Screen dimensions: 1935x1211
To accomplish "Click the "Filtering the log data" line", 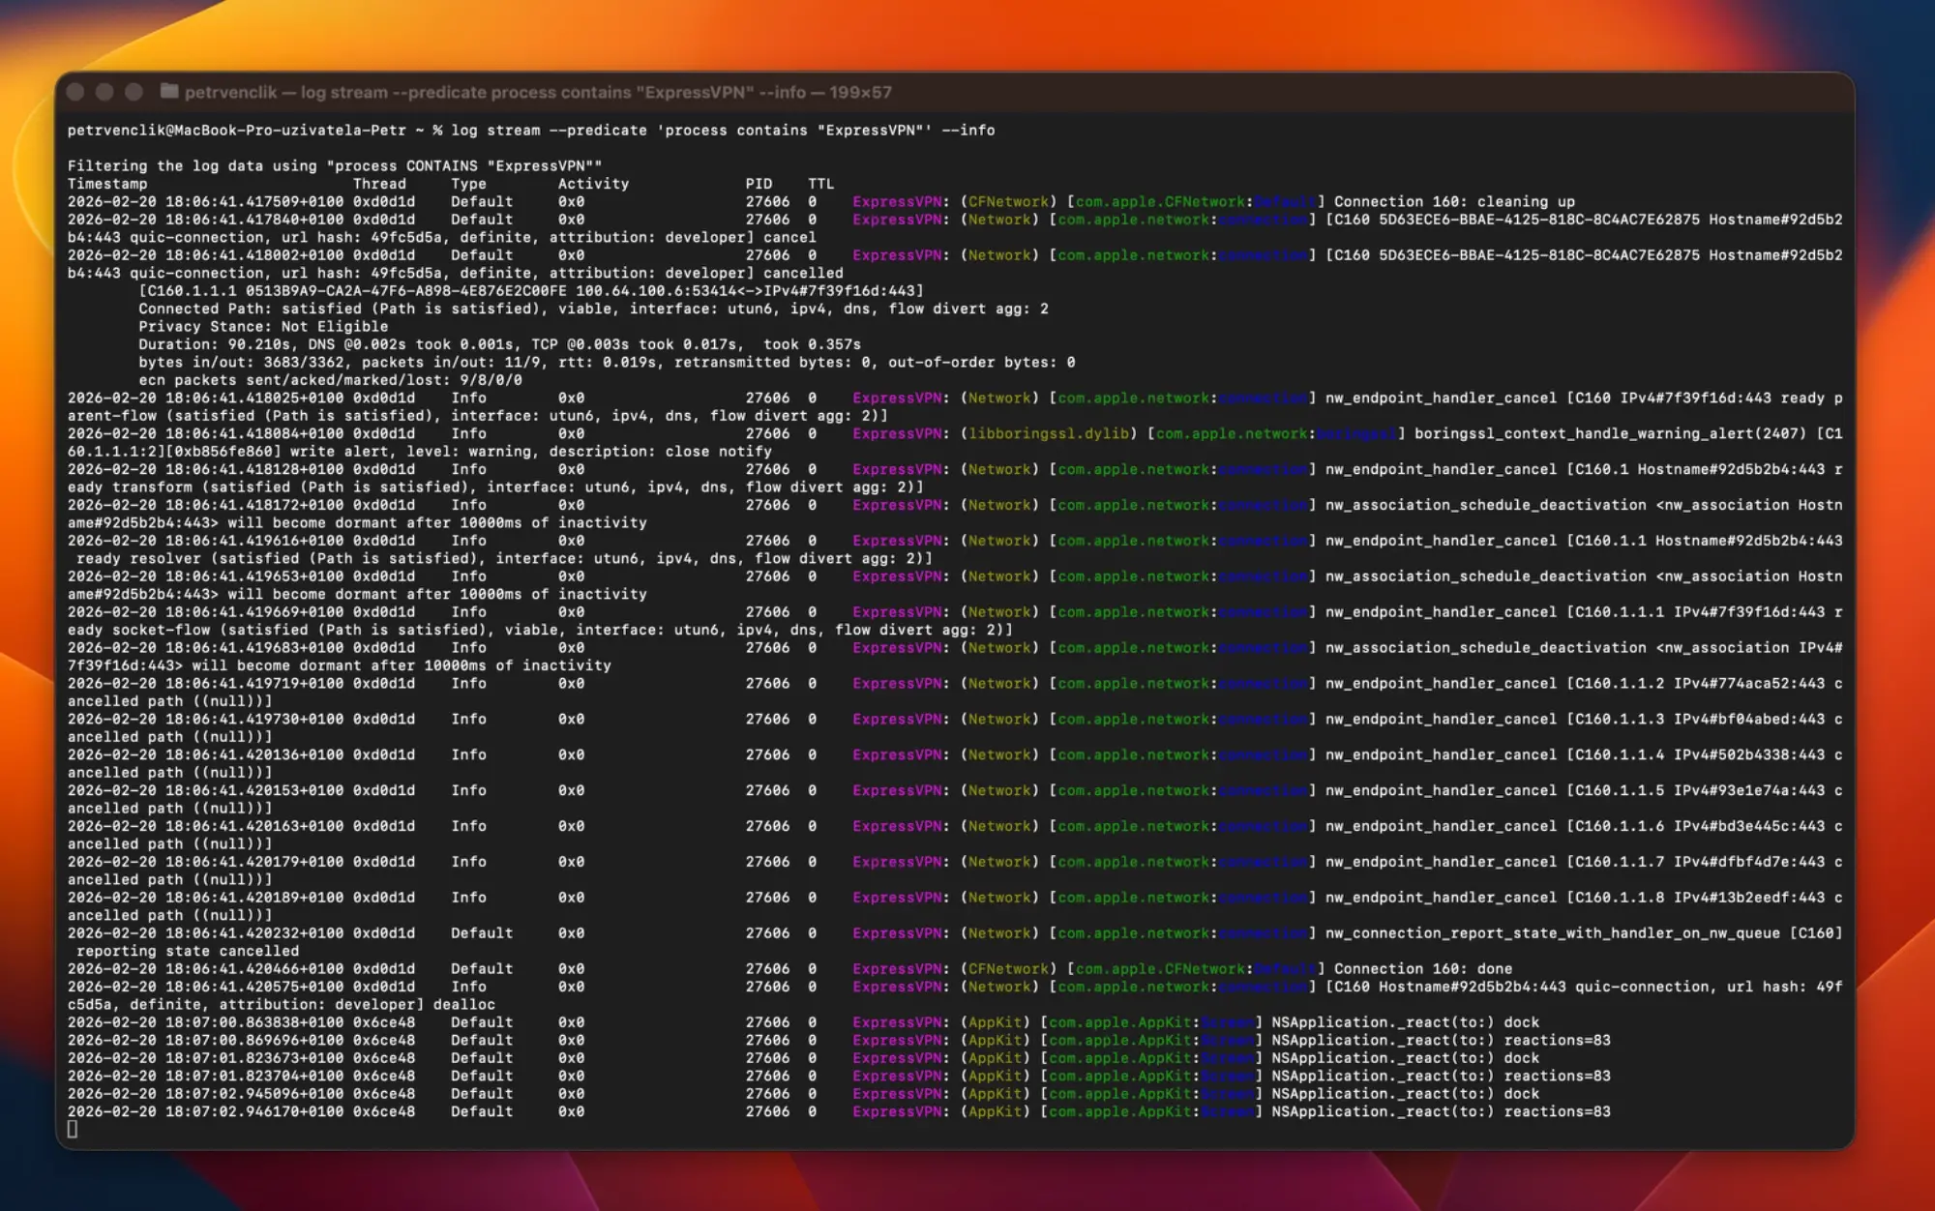I will click(334, 166).
